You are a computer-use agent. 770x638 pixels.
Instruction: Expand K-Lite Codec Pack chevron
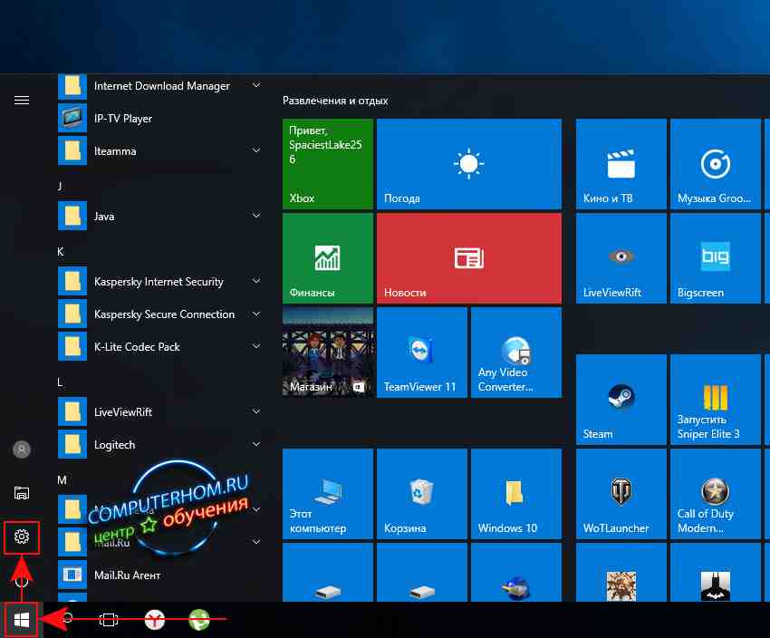pyautogui.click(x=256, y=346)
